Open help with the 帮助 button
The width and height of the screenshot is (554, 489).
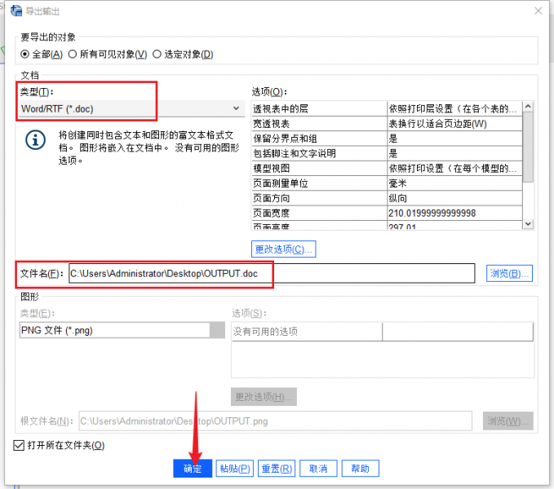point(360,468)
